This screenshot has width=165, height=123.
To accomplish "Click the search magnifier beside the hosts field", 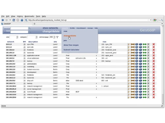I will tap(30, 32).
